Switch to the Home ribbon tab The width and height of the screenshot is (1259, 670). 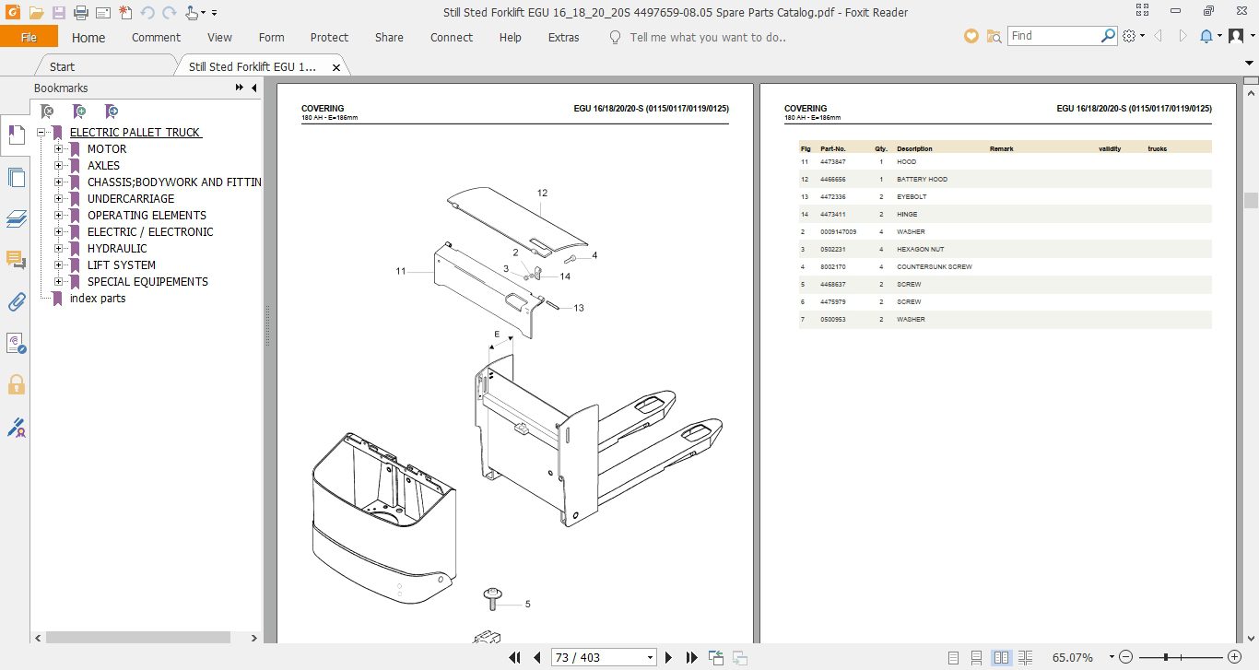tap(88, 38)
